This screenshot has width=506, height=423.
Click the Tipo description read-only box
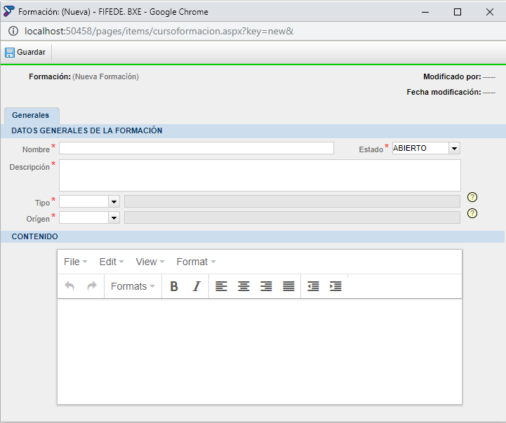pyautogui.click(x=292, y=201)
